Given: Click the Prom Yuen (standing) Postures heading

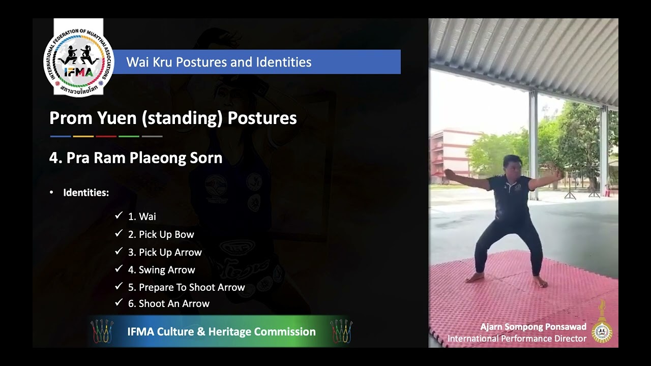Looking at the screenshot, I should 173,118.
